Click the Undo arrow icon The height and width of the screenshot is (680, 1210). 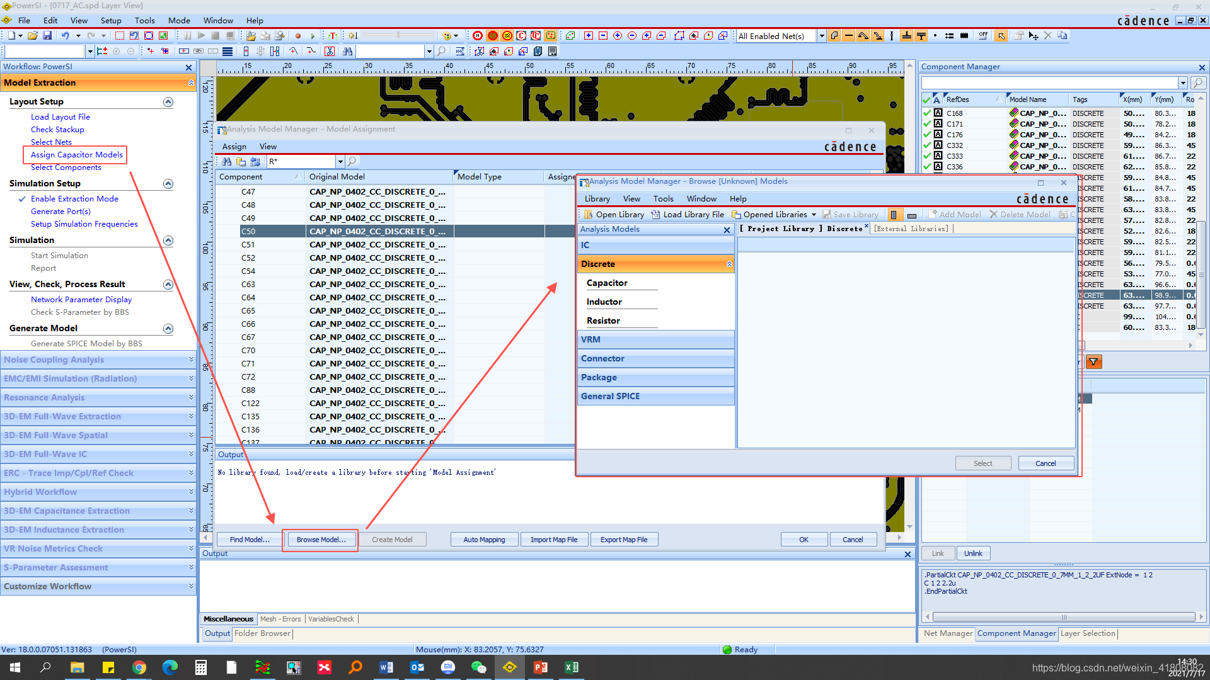click(x=65, y=36)
